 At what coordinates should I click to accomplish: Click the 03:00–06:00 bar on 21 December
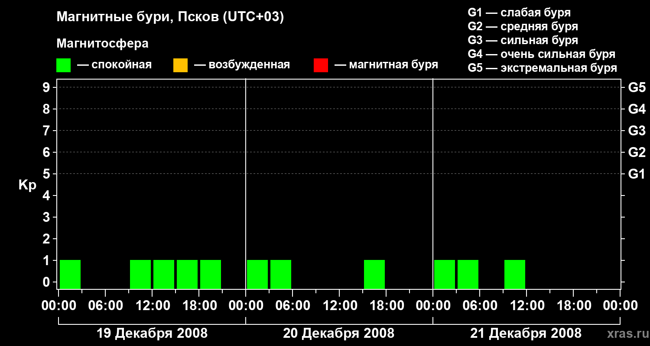click(x=468, y=274)
